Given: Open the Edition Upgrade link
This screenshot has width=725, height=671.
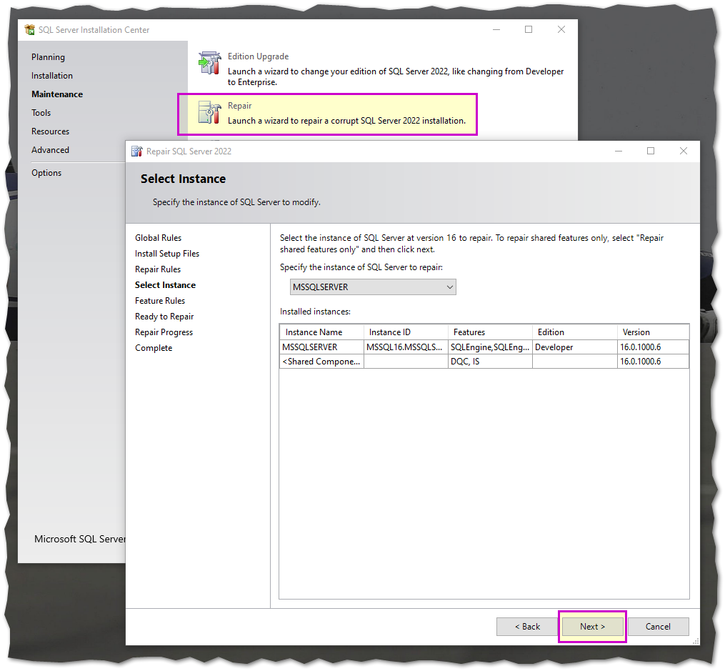Looking at the screenshot, I should [x=258, y=56].
